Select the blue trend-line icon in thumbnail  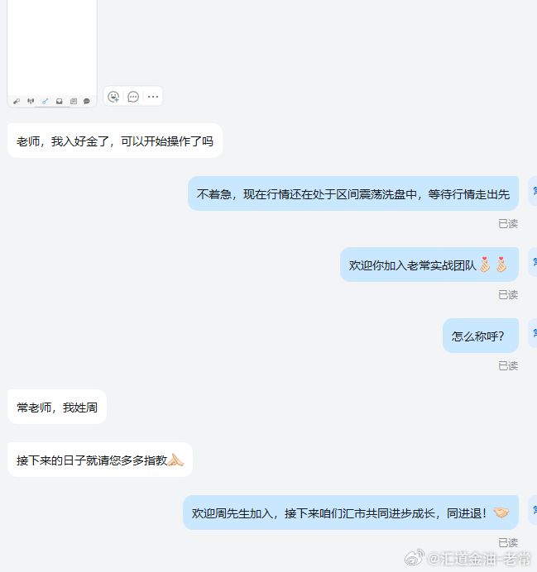pyautogui.click(x=45, y=101)
